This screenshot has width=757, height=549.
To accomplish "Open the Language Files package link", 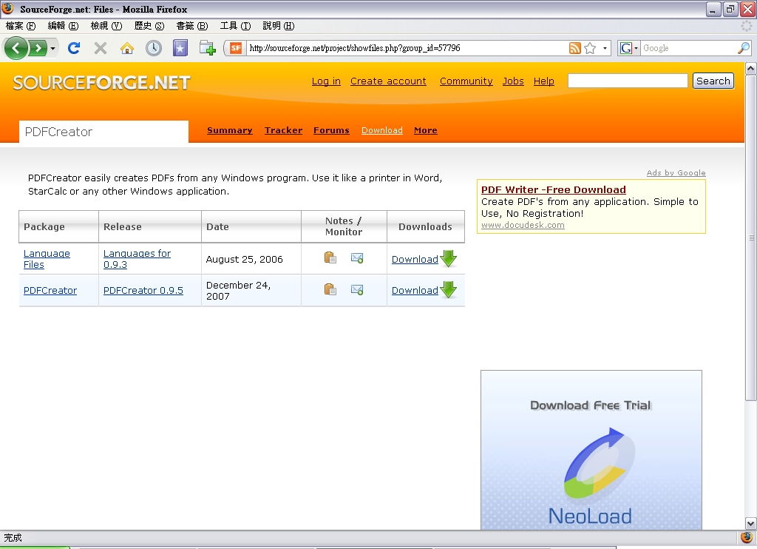I will (x=47, y=259).
